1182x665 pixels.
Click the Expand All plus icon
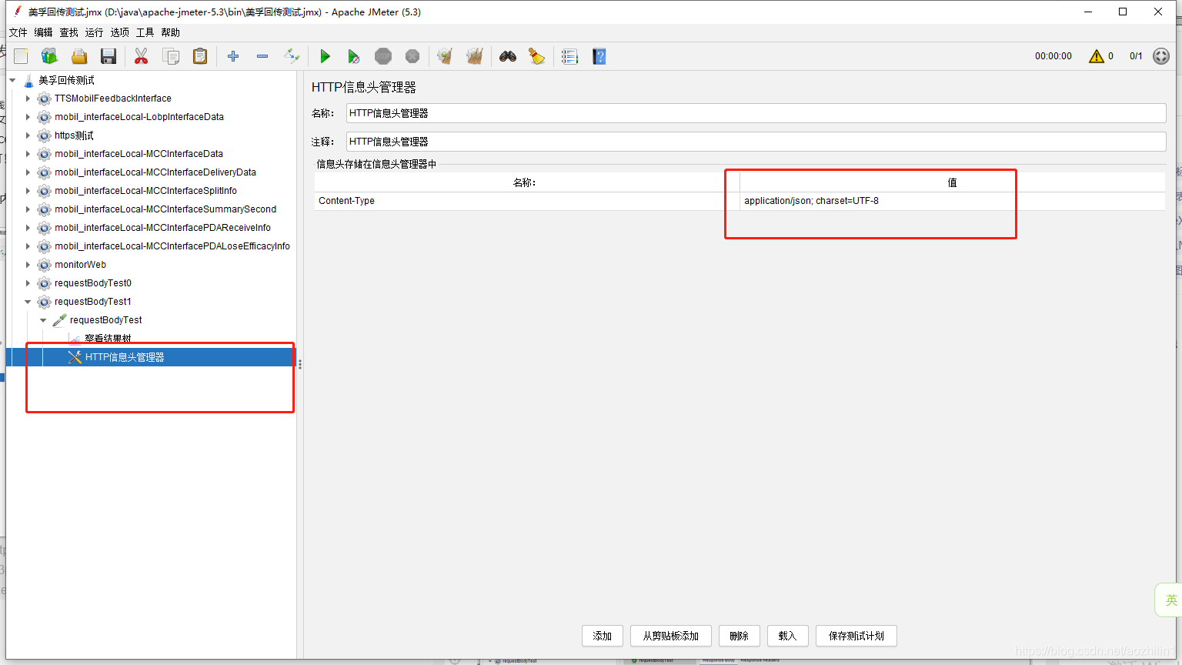click(x=233, y=56)
